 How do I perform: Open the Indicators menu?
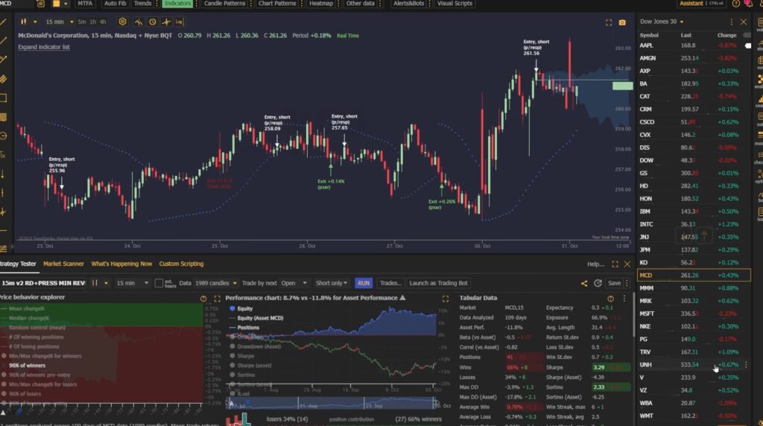[177, 4]
